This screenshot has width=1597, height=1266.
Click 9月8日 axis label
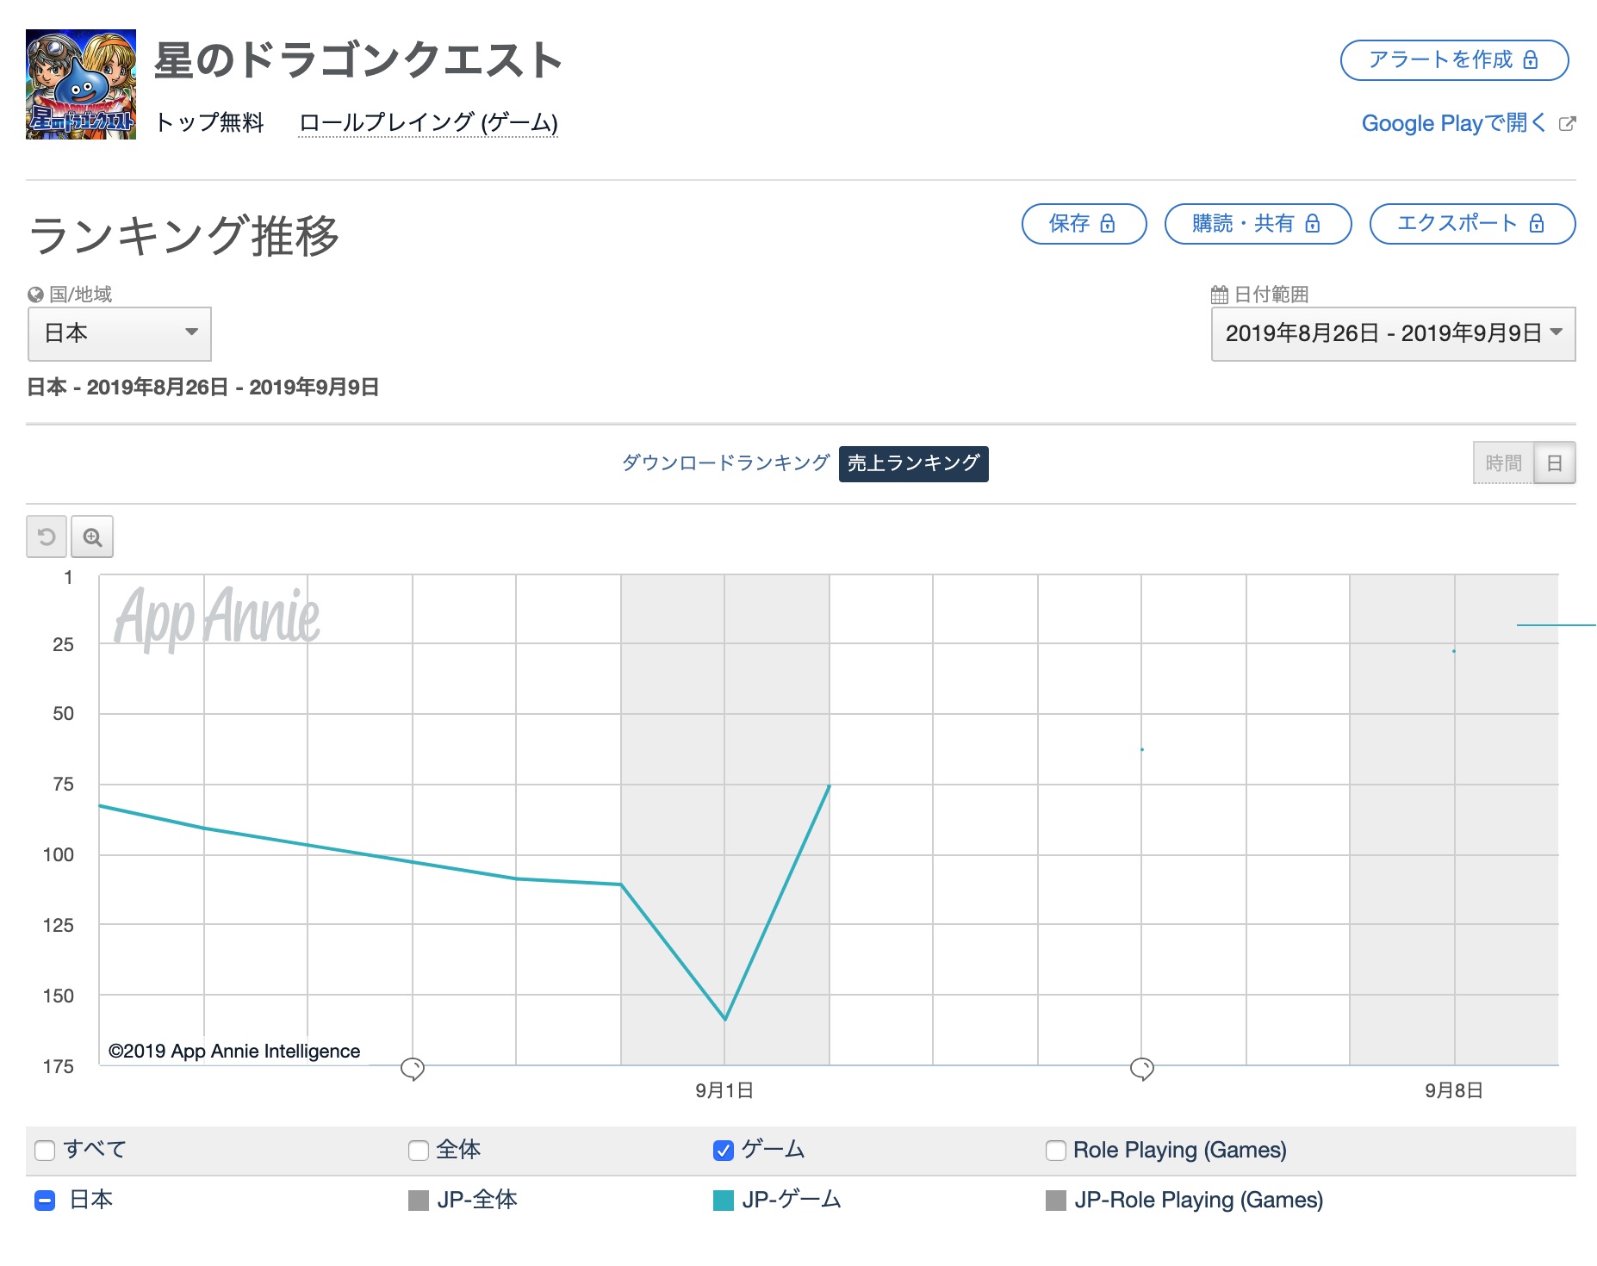(x=1454, y=1091)
